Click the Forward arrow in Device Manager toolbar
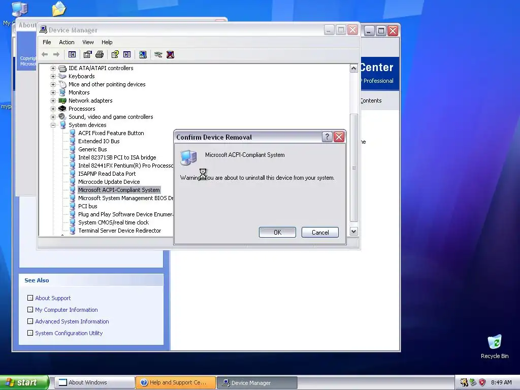The image size is (520, 390). (x=56, y=55)
